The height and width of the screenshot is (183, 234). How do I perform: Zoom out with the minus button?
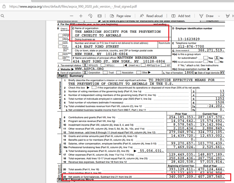(72, 16)
